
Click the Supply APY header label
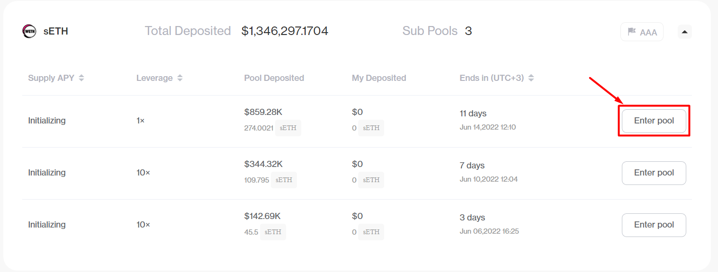point(51,78)
